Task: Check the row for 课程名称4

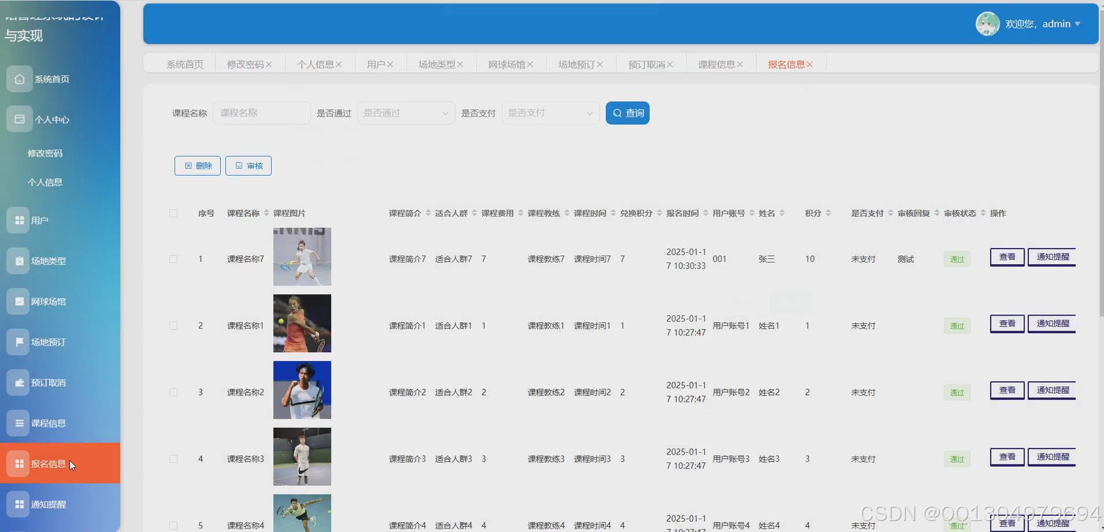Action: 173,526
